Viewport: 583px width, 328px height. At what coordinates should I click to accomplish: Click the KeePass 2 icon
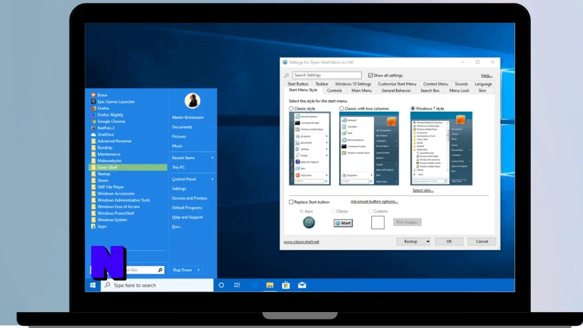coord(93,128)
